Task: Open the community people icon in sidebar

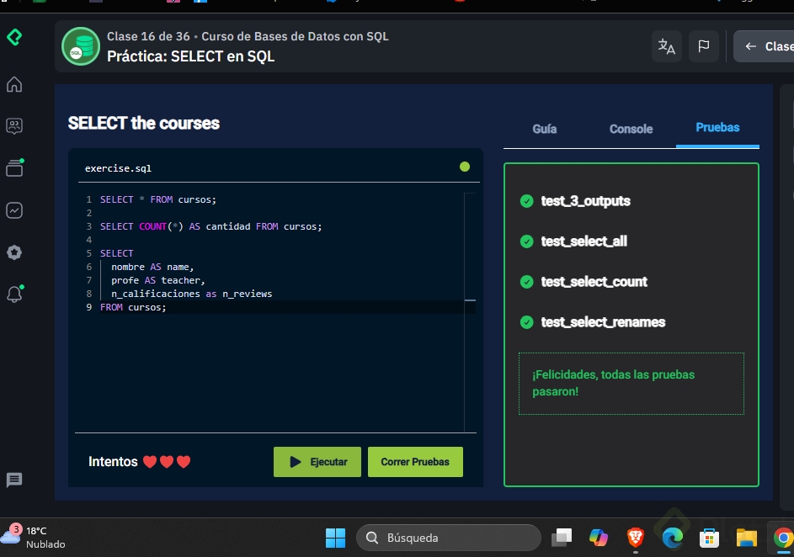Action: coord(14,126)
